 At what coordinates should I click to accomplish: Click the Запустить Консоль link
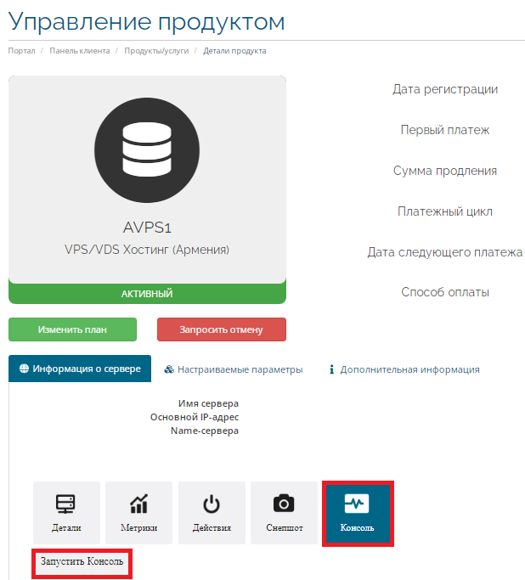click(82, 562)
